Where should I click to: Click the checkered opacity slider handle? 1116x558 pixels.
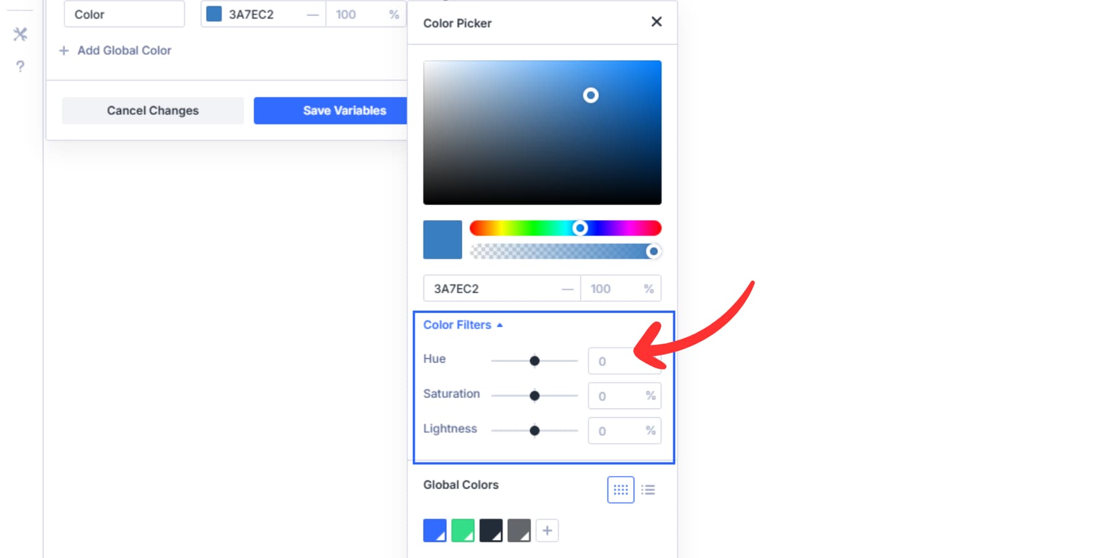click(653, 252)
